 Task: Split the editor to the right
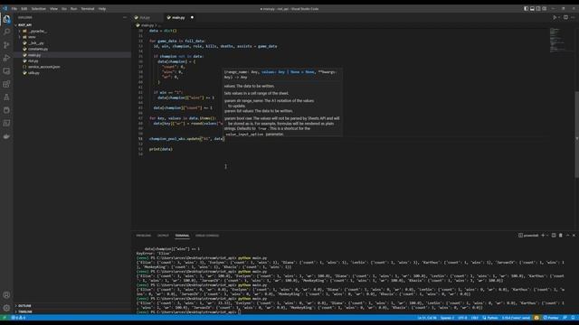tap(565, 17)
